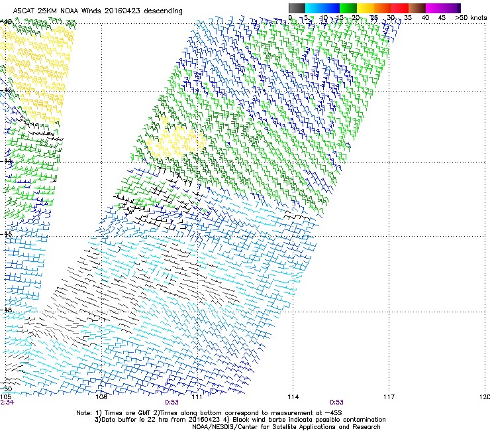Select the '20' legend tick label
This screenshot has height=431, width=490.
pyautogui.click(x=356, y=17)
